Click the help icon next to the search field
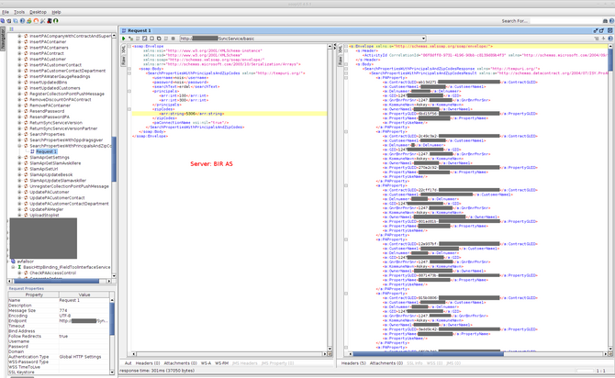This screenshot has width=615, height=378. [x=611, y=21]
